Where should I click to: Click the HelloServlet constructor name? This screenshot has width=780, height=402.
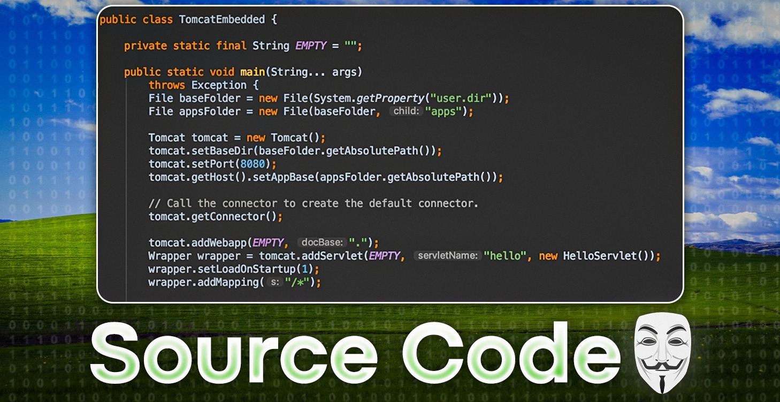pyautogui.click(x=599, y=256)
